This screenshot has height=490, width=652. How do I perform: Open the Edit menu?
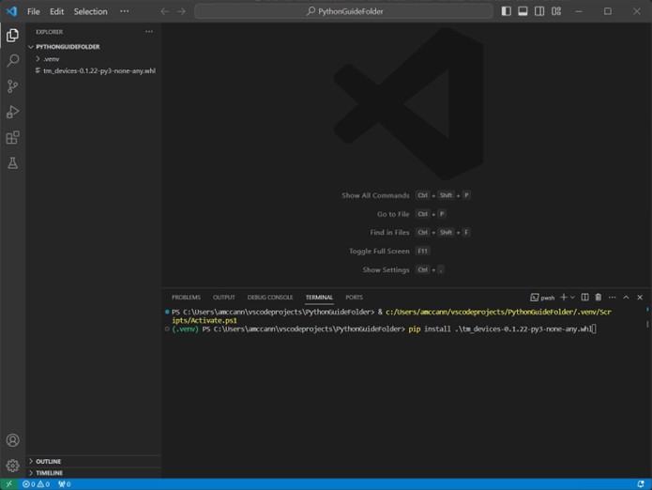[56, 11]
